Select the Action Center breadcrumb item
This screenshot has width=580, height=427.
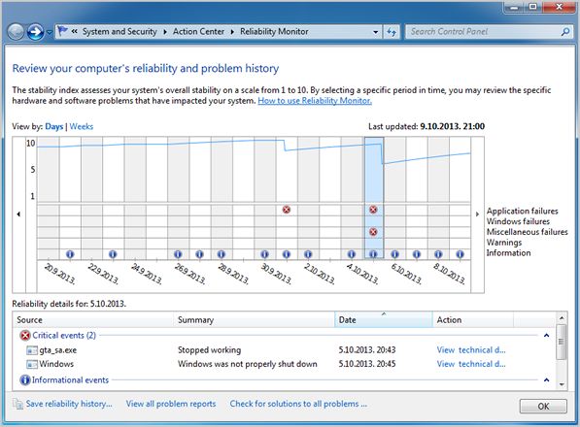[198, 32]
